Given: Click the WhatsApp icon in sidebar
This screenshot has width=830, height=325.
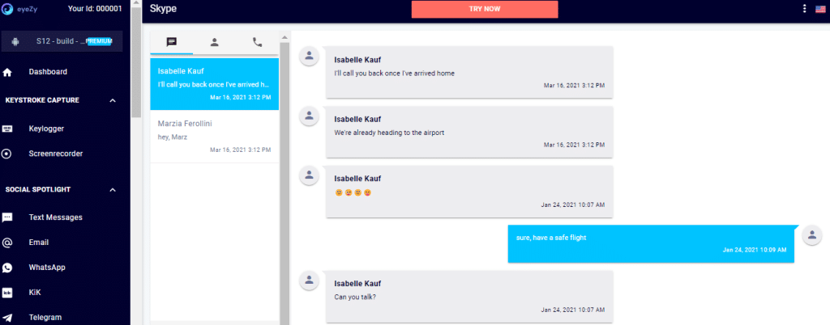Looking at the screenshot, I should click(6, 268).
